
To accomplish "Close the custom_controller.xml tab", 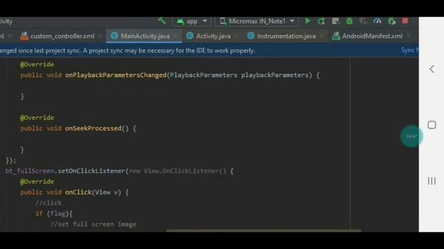I will coord(100,36).
